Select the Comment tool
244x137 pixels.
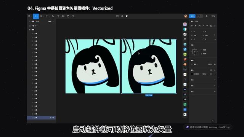point(73,16)
